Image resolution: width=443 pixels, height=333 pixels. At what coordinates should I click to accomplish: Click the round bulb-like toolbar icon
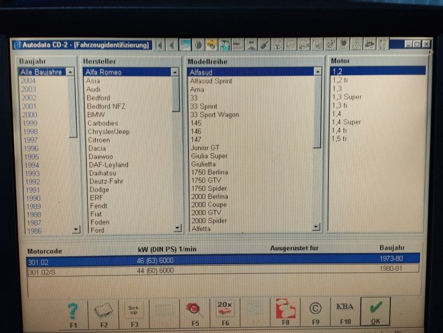click(x=343, y=44)
